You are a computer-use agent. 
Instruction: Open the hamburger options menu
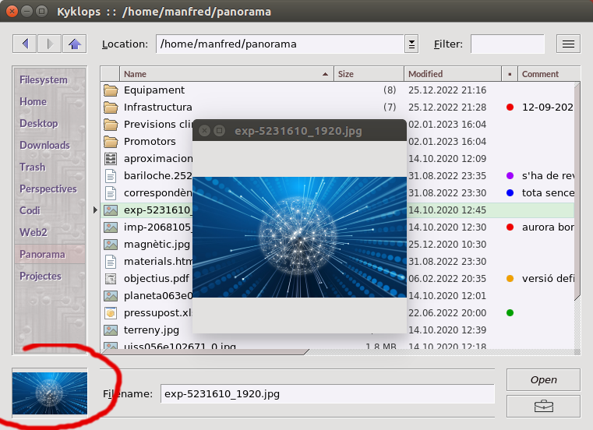pos(568,44)
